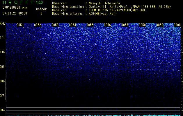Viewport: 183px width, 116px height.
Task: Click the date stamp 07.01.23 08:50
Action: pyautogui.click(x=15, y=13)
